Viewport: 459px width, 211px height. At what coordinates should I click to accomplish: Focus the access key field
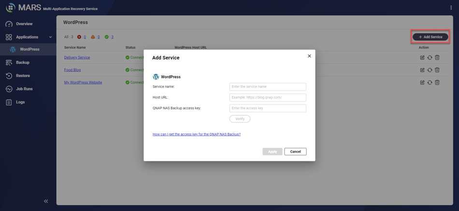pyautogui.click(x=268, y=108)
